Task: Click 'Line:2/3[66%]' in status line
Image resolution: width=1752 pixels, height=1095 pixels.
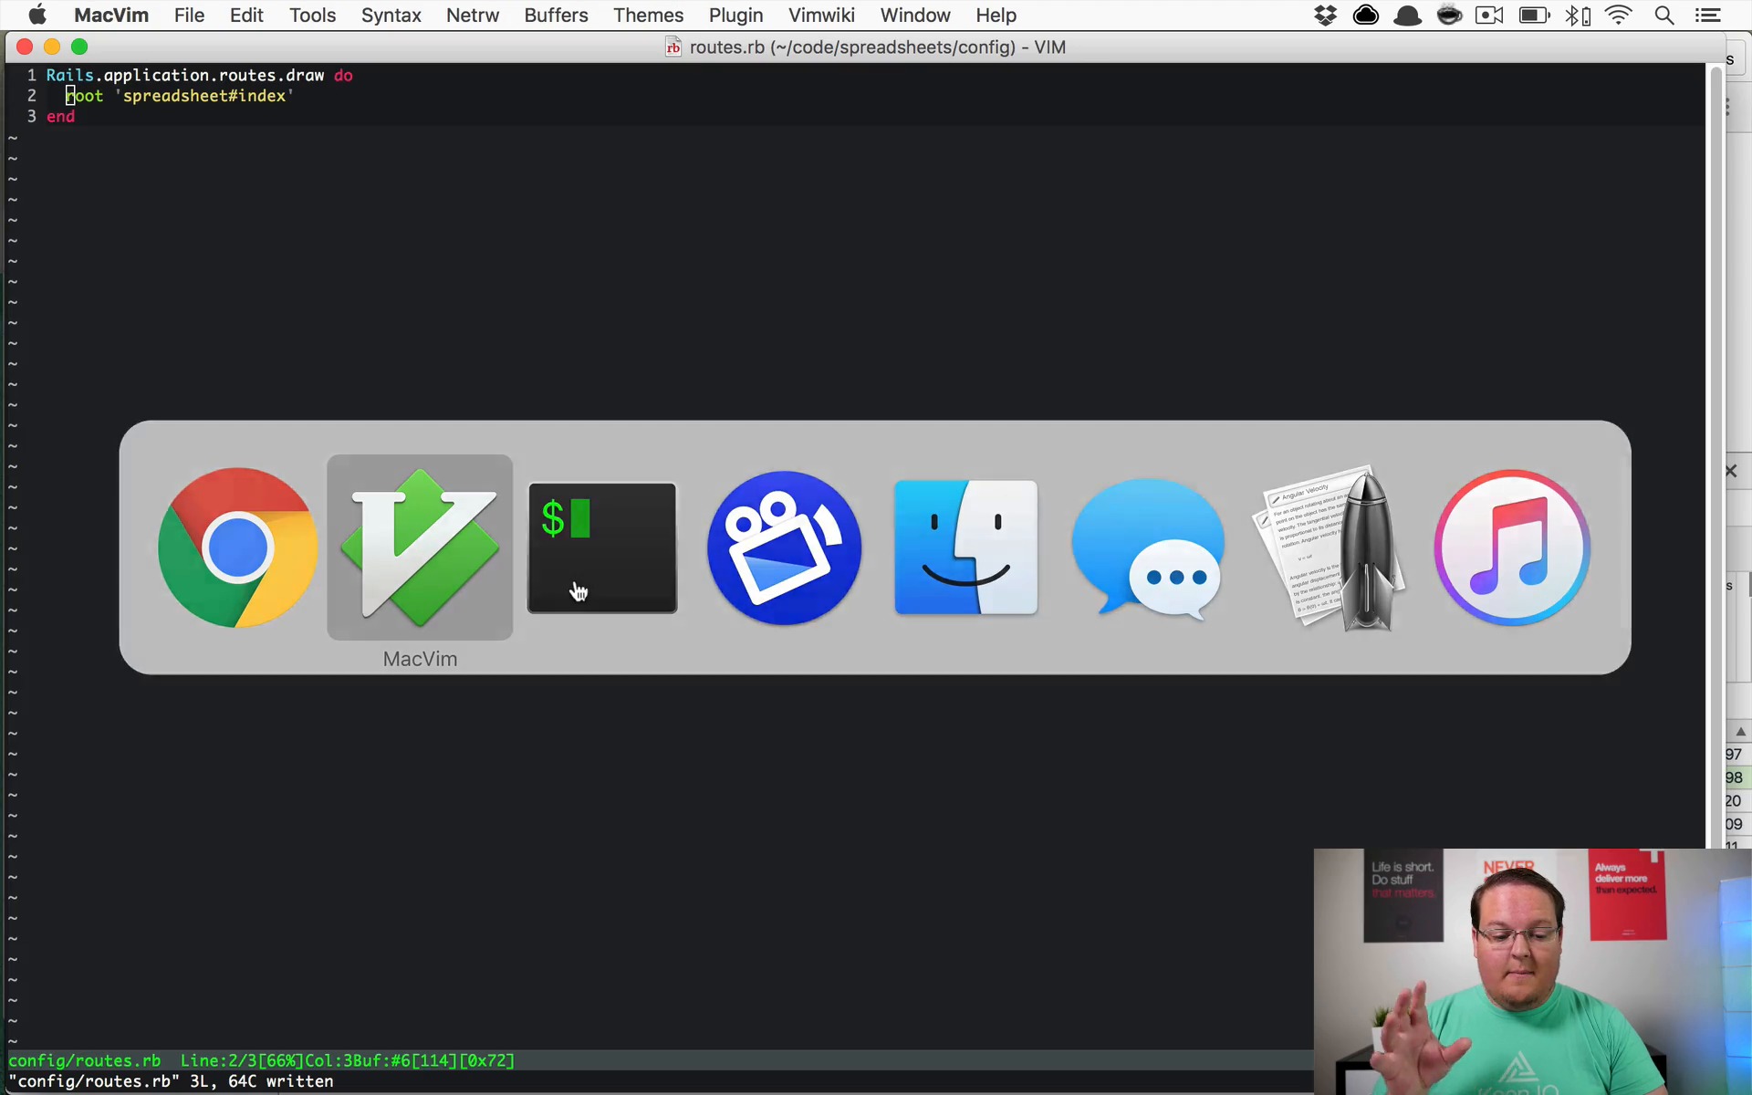Action: coord(242,1060)
